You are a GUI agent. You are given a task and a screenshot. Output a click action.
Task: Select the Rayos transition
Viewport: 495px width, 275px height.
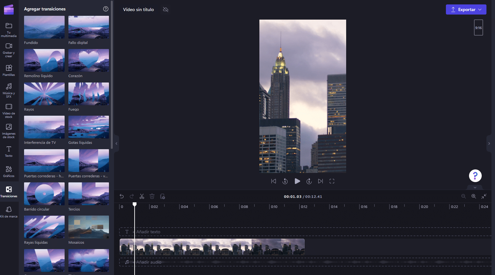[44, 94]
